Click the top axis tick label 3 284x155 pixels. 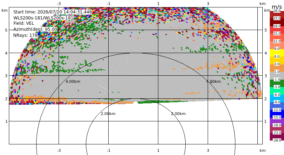coord(208,4)
